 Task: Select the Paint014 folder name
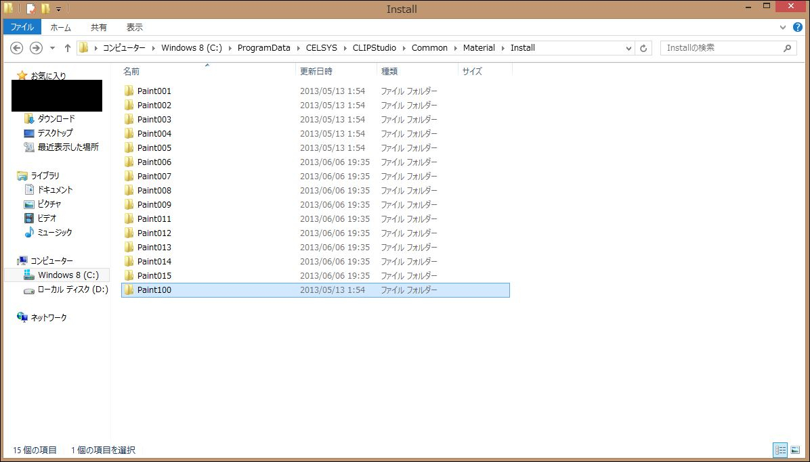tap(154, 261)
